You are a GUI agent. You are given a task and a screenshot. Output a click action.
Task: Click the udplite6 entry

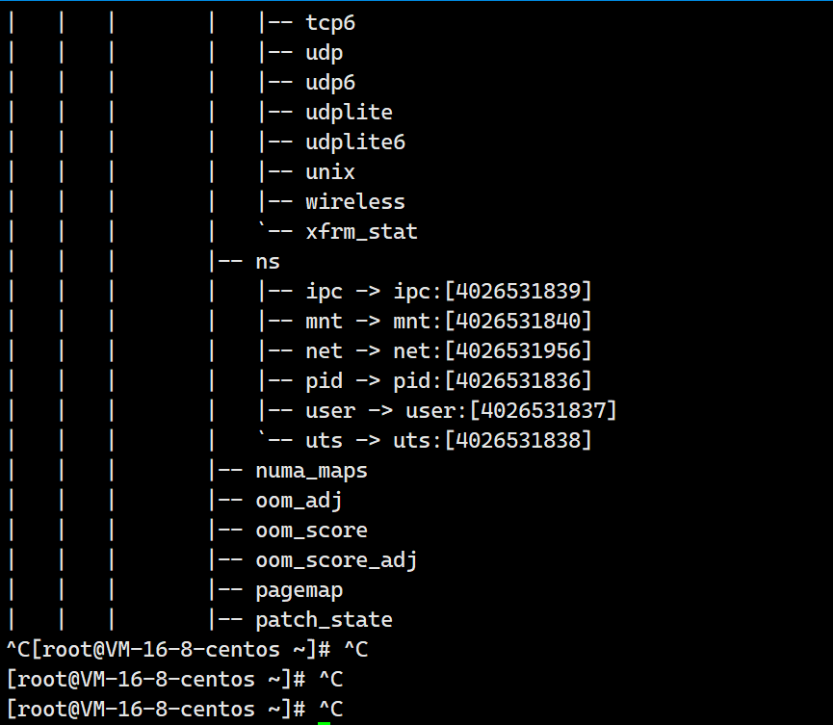(x=355, y=142)
